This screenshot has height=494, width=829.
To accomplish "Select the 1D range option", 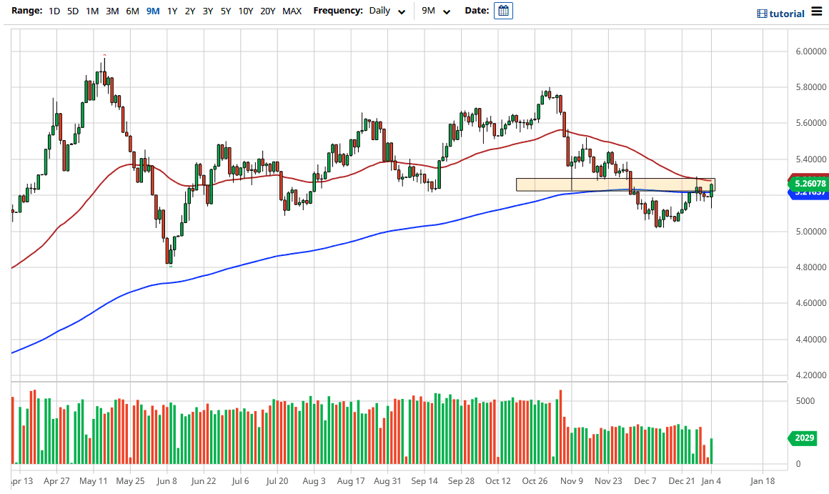I will (54, 11).
